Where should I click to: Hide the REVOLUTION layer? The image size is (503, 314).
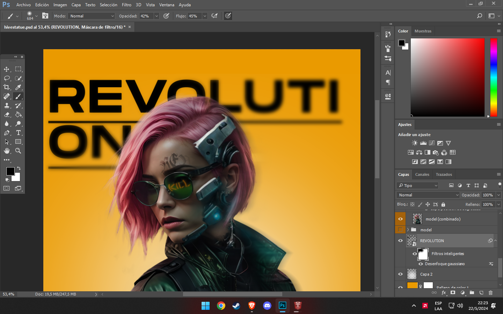point(400,241)
